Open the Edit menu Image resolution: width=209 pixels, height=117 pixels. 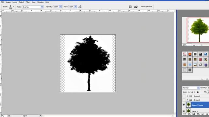[x=2, y=2]
